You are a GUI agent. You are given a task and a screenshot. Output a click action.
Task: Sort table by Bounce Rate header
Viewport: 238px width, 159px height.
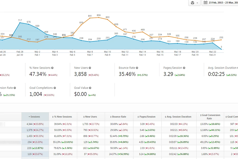(119, 117)
